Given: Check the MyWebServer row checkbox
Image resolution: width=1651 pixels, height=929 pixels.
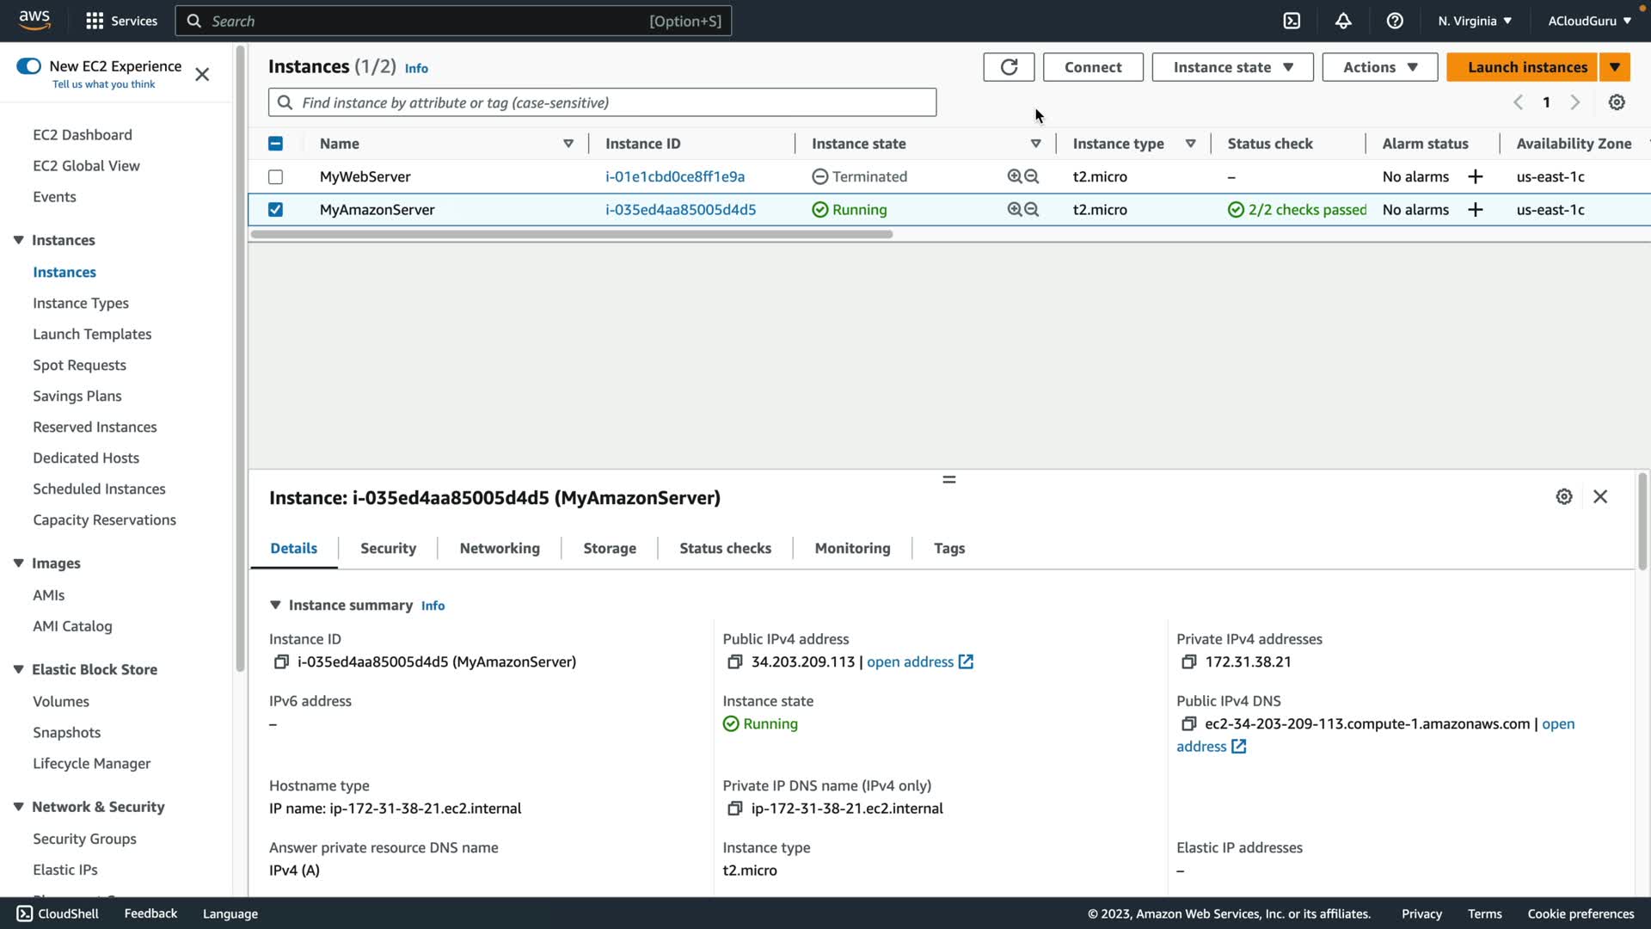Looking at the screenshot, I should pyautogui.click(x=275, y=176).
